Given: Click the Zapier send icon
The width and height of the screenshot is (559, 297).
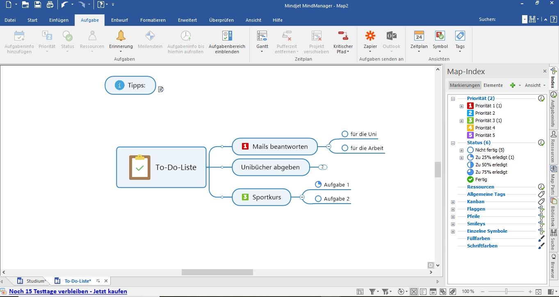Looking at the screenshot, I should pyautogui.click(x=370, y=36).
